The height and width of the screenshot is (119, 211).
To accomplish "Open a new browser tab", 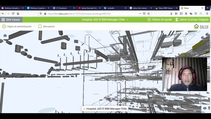I will [x=207, y=8].
